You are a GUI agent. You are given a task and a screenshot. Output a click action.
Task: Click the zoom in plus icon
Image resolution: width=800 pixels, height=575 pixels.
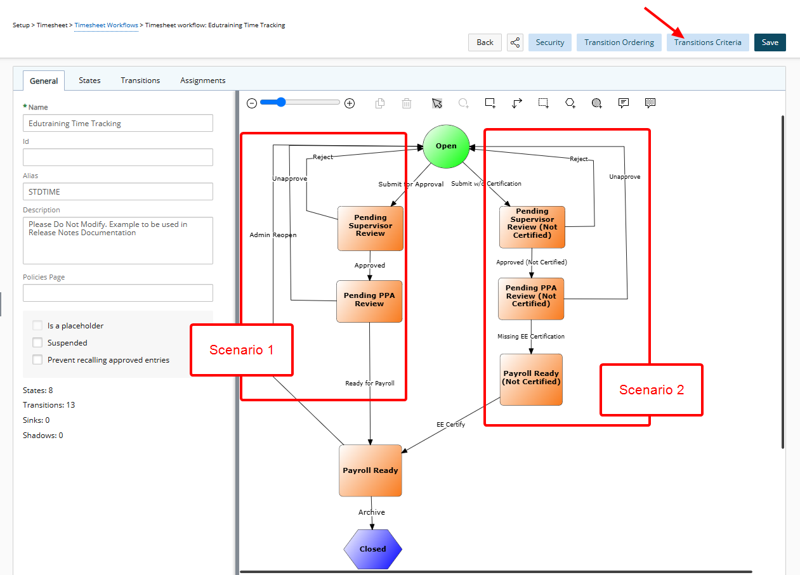349,103
